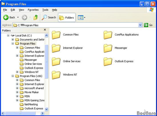
Task: Select microsoft shared folder in tree
Action: click(34, 88)
